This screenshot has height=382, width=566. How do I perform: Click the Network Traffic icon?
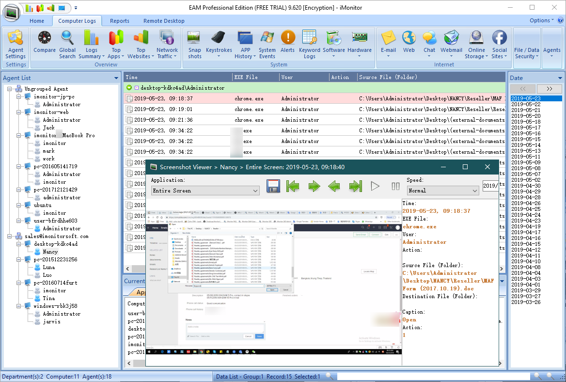(x=167, y=44)
